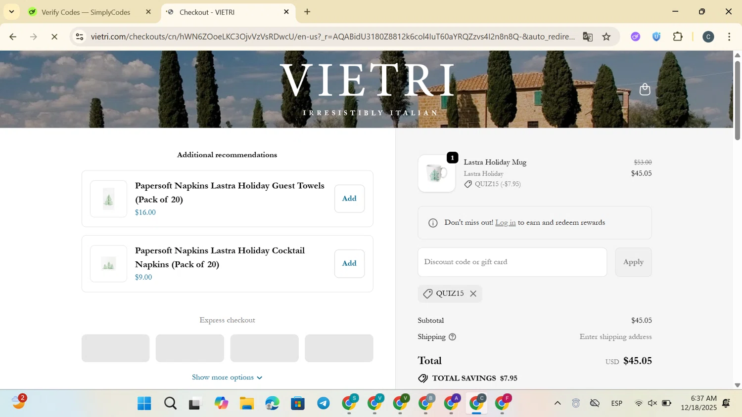Open the Windows Start menu
The width and height of the screenshot is (742, 417).
(144, 404)
